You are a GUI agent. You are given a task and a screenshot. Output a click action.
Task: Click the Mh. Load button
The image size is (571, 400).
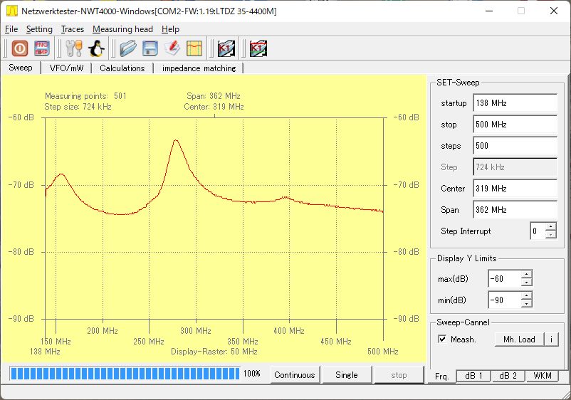tap(519, 340)
